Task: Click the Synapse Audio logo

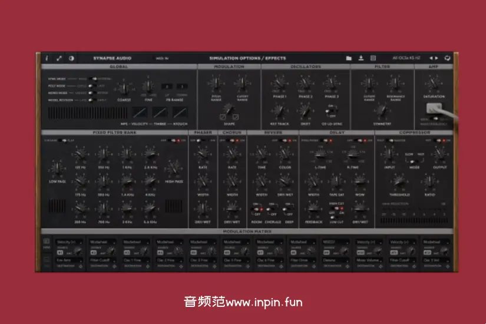Action: tap(112, 58)
